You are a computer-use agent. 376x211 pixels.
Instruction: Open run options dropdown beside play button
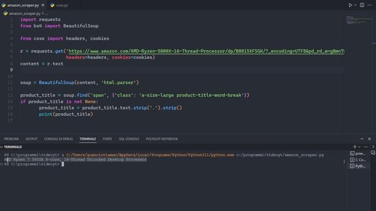click(355, 5)
